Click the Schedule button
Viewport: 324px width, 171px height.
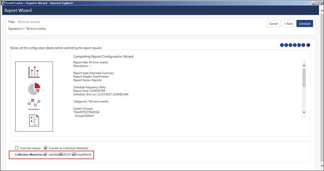pyautogui.click(x=305, y=24)
